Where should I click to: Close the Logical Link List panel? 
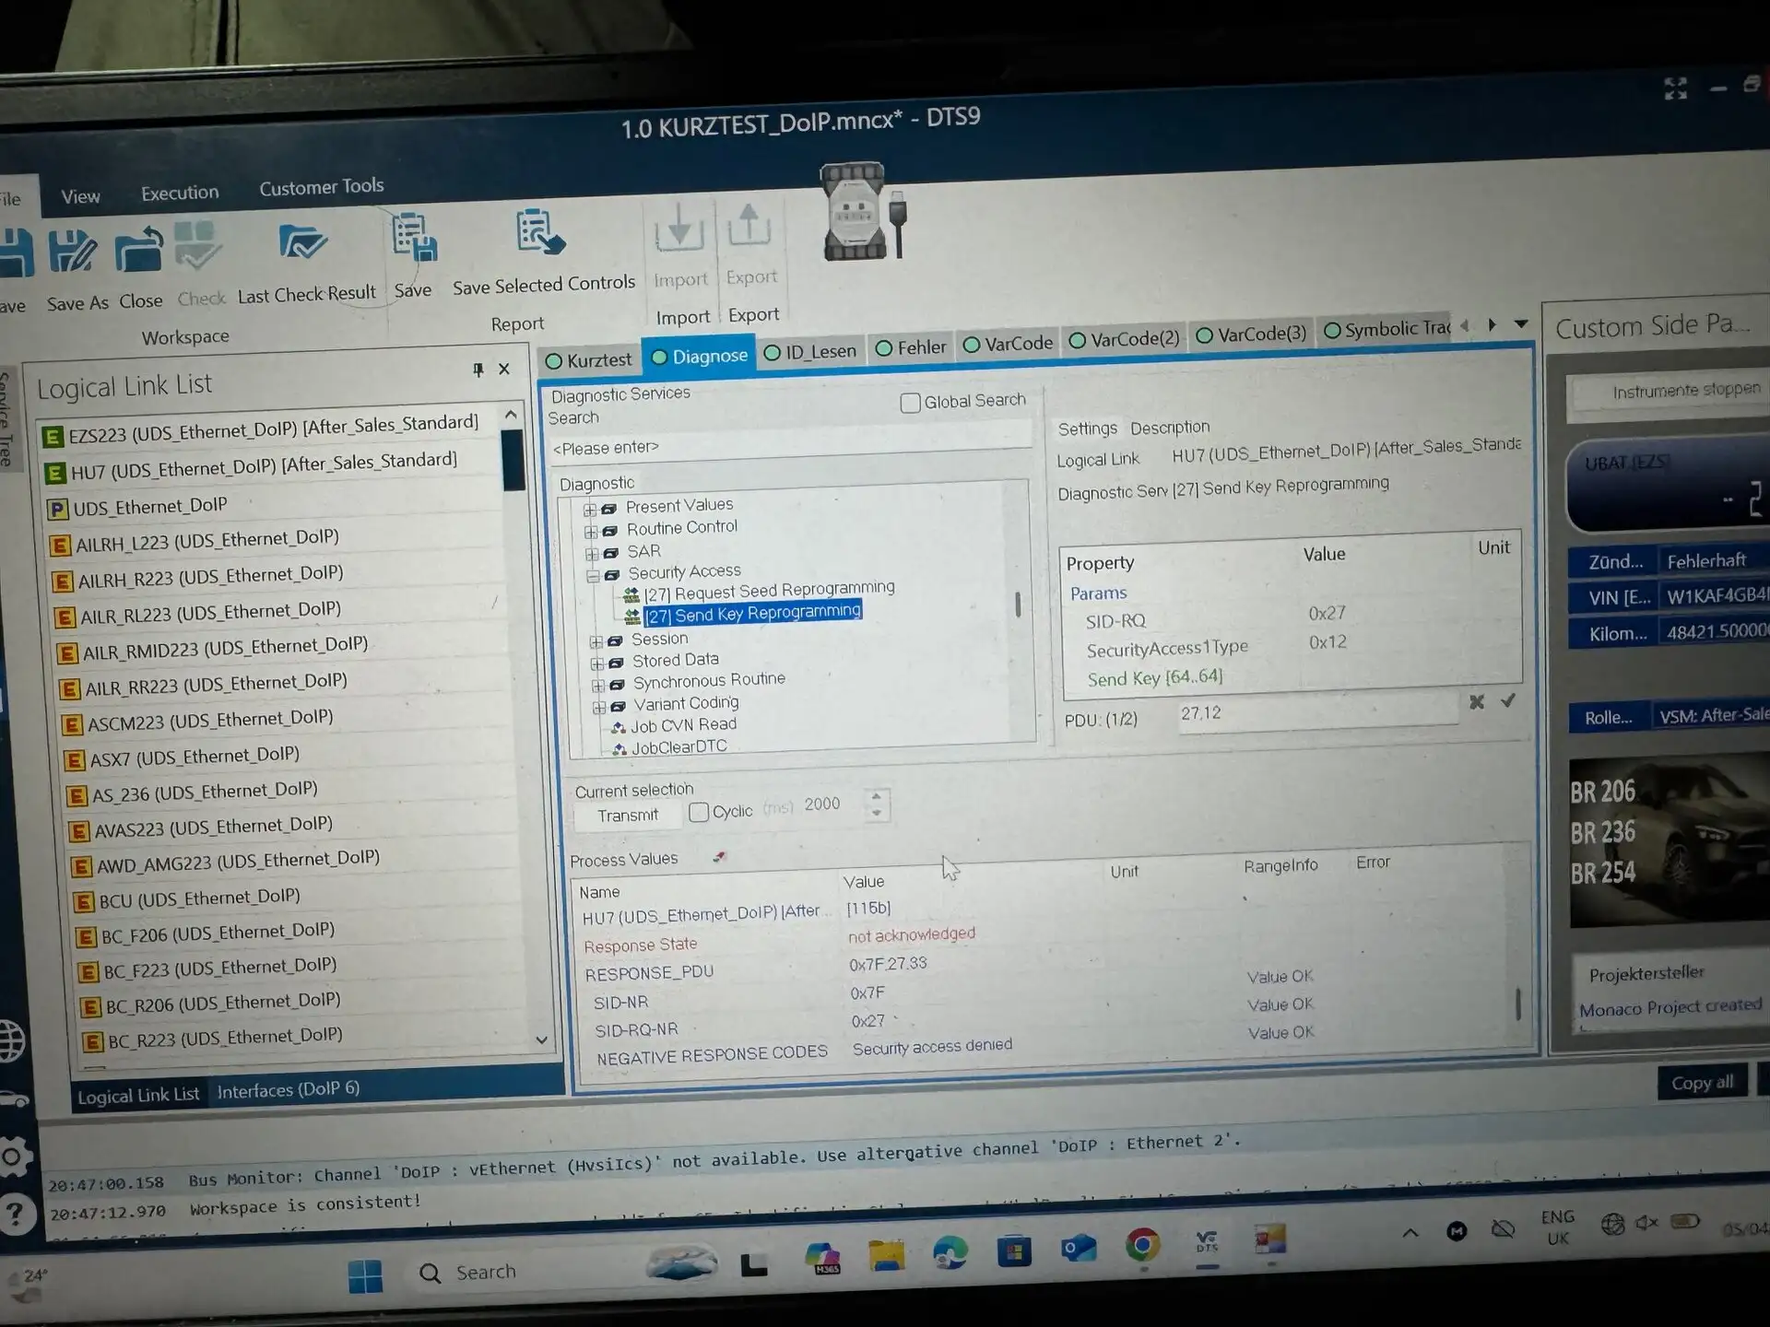(x=504, y=370)
